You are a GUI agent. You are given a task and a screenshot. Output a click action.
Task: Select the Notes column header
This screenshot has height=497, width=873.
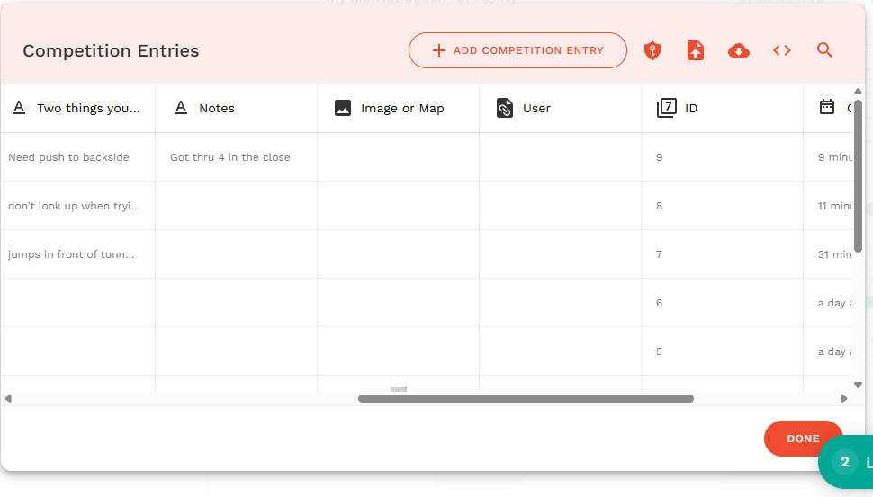236,108
